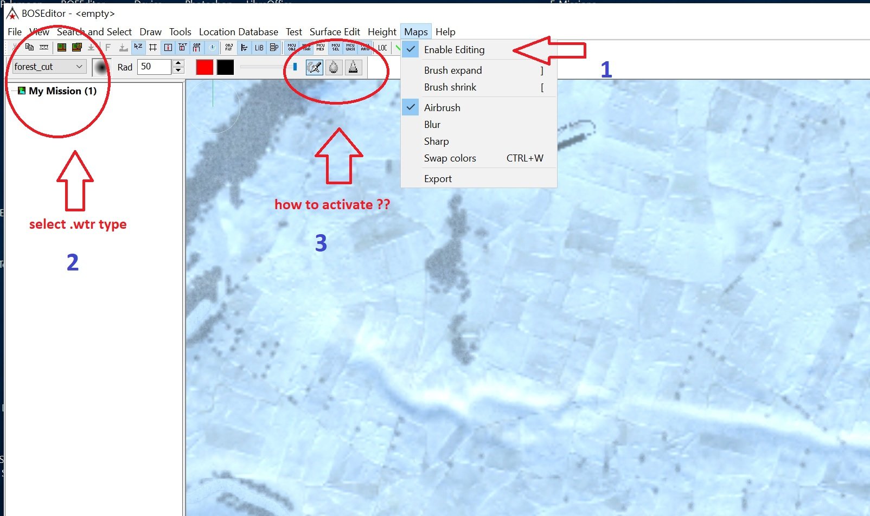
Task: Choose Brush expand from the menu
Action: [x=479, y=70]
